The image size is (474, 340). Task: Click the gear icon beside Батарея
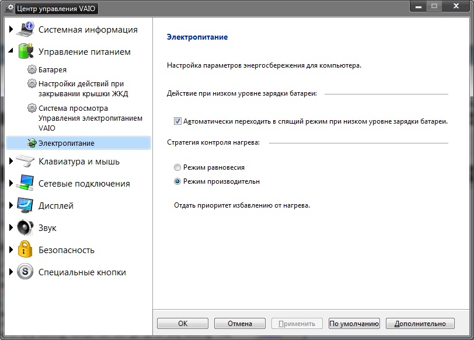click(32, 69)
